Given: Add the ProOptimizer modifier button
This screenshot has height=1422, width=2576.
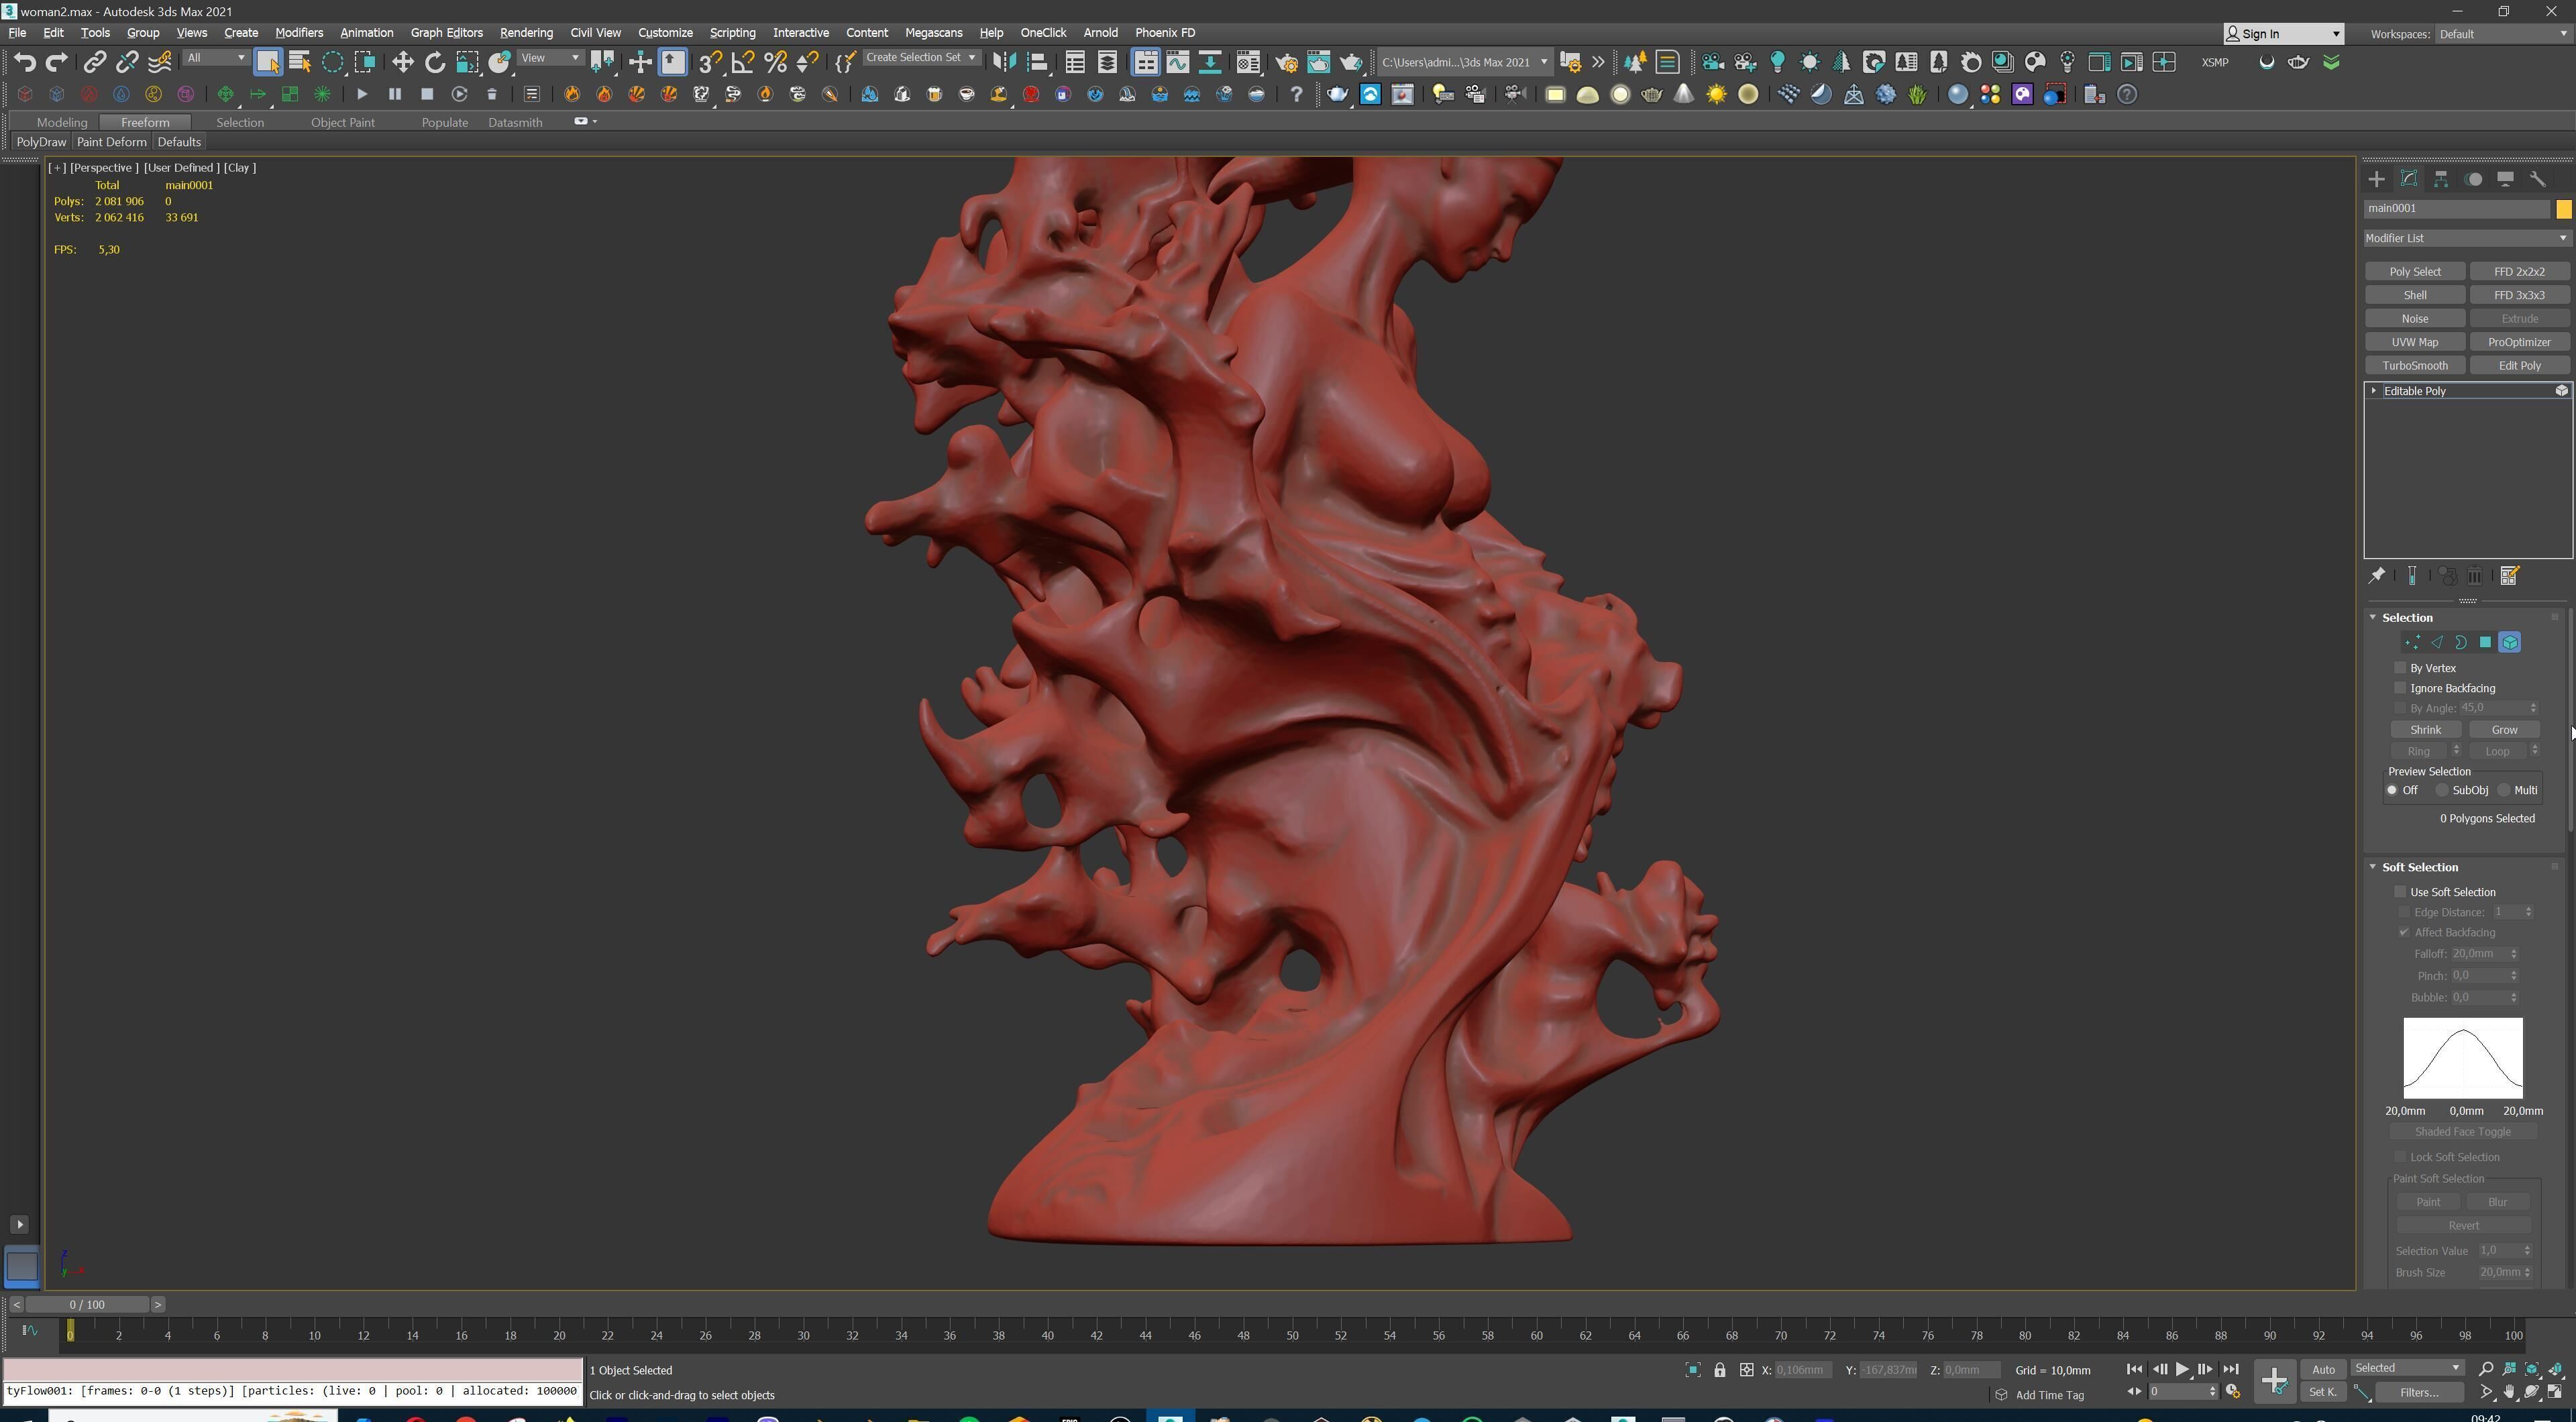Looking at the screenshot, I should (x=2519, y=342).
